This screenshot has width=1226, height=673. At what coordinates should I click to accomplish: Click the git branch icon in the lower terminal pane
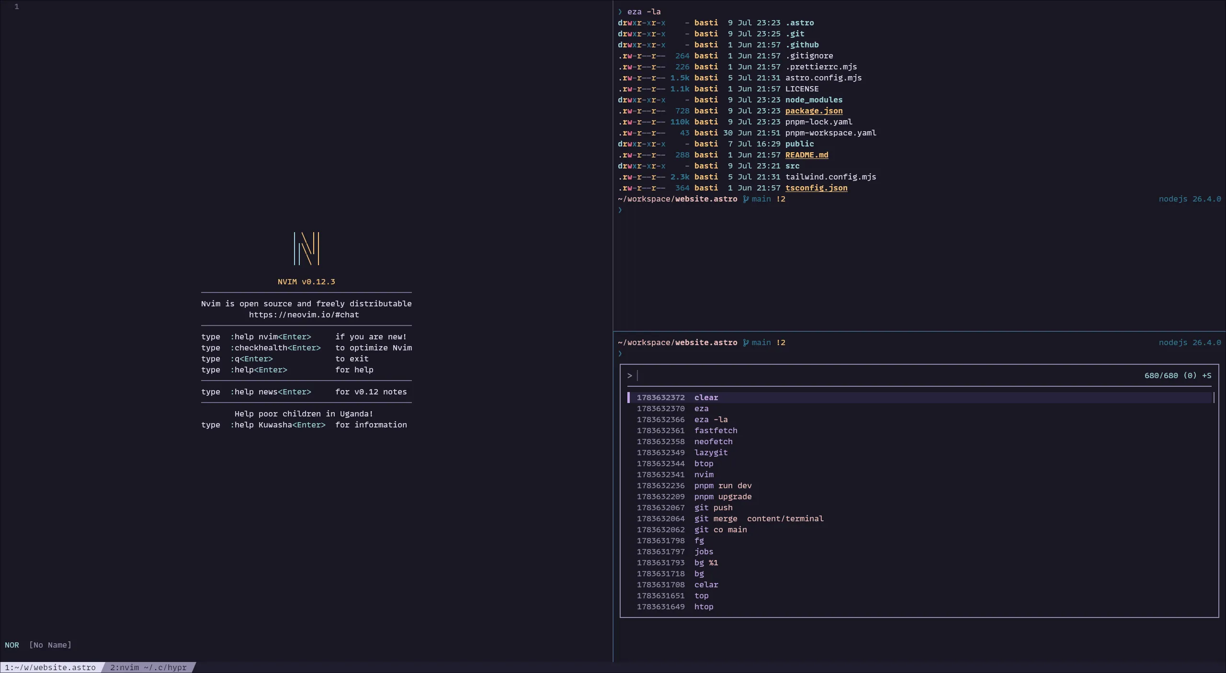click(746, 343)
